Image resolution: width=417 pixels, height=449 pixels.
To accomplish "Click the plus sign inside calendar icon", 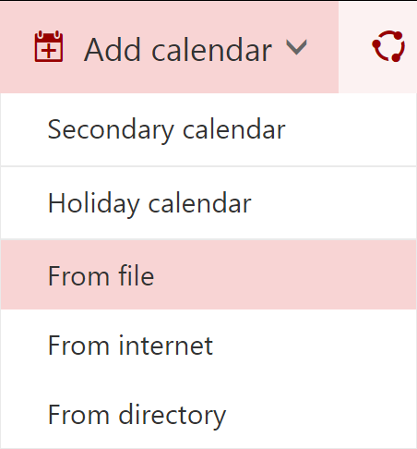I will coord(49,51).
